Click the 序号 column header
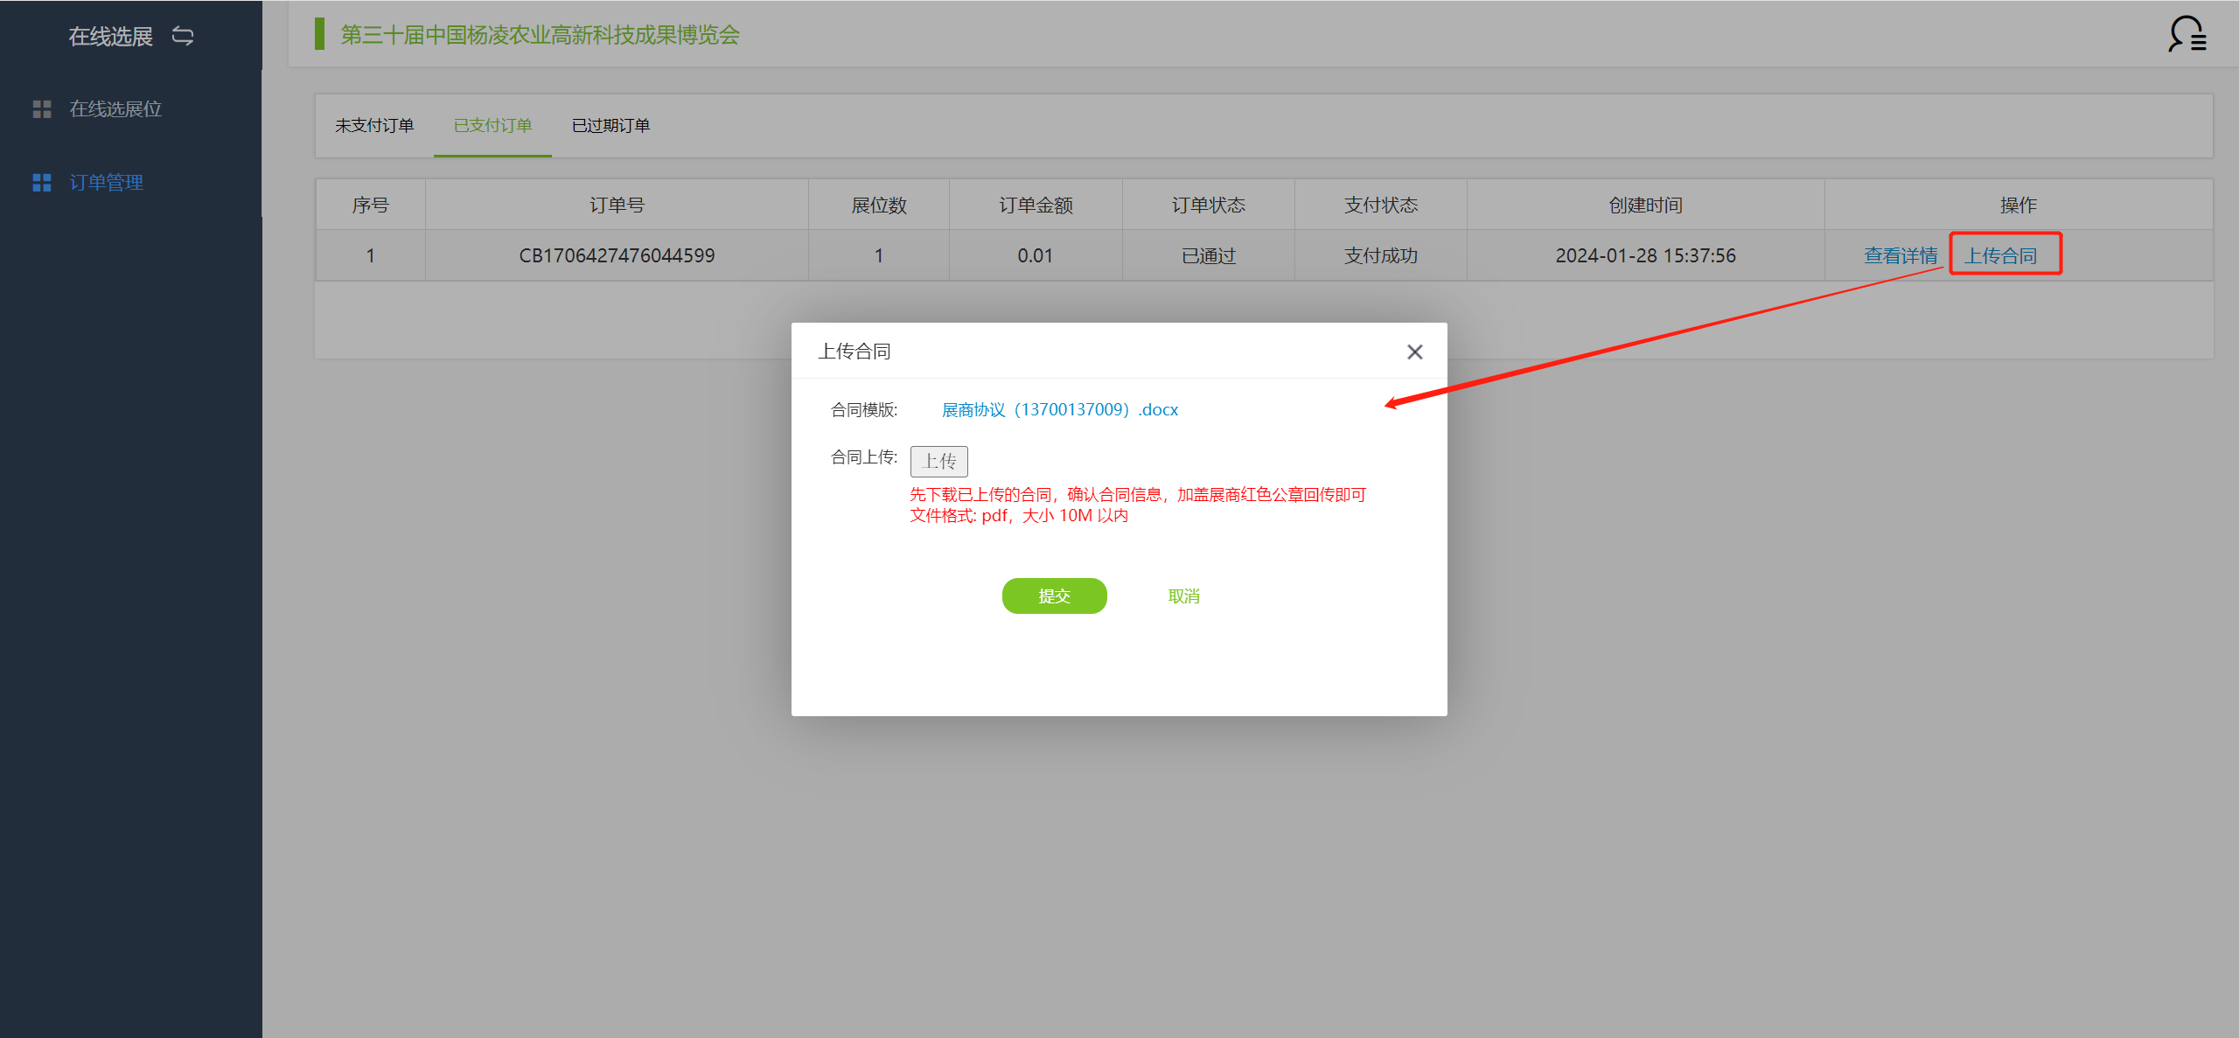 coord(370,205)
